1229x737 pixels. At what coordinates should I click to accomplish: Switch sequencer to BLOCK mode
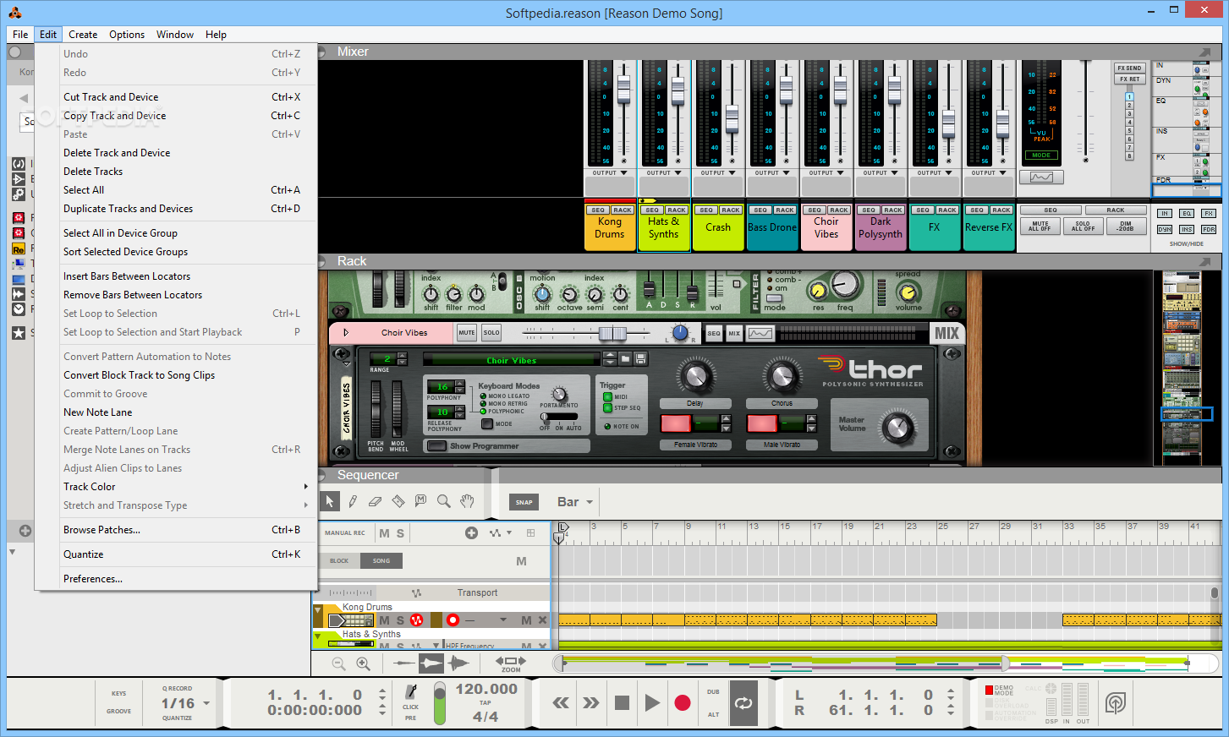pos(339,560)
